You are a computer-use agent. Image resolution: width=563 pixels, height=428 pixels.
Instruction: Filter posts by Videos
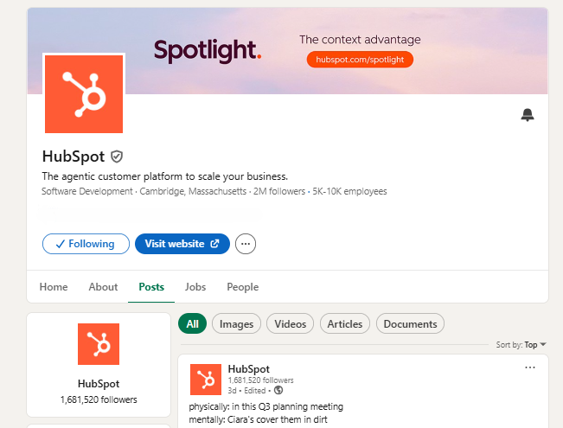click(290, 324)
